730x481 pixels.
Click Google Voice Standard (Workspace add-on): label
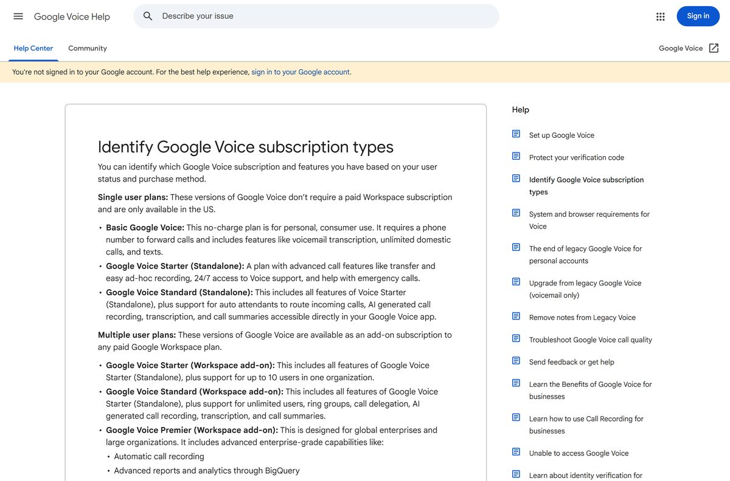195,392
